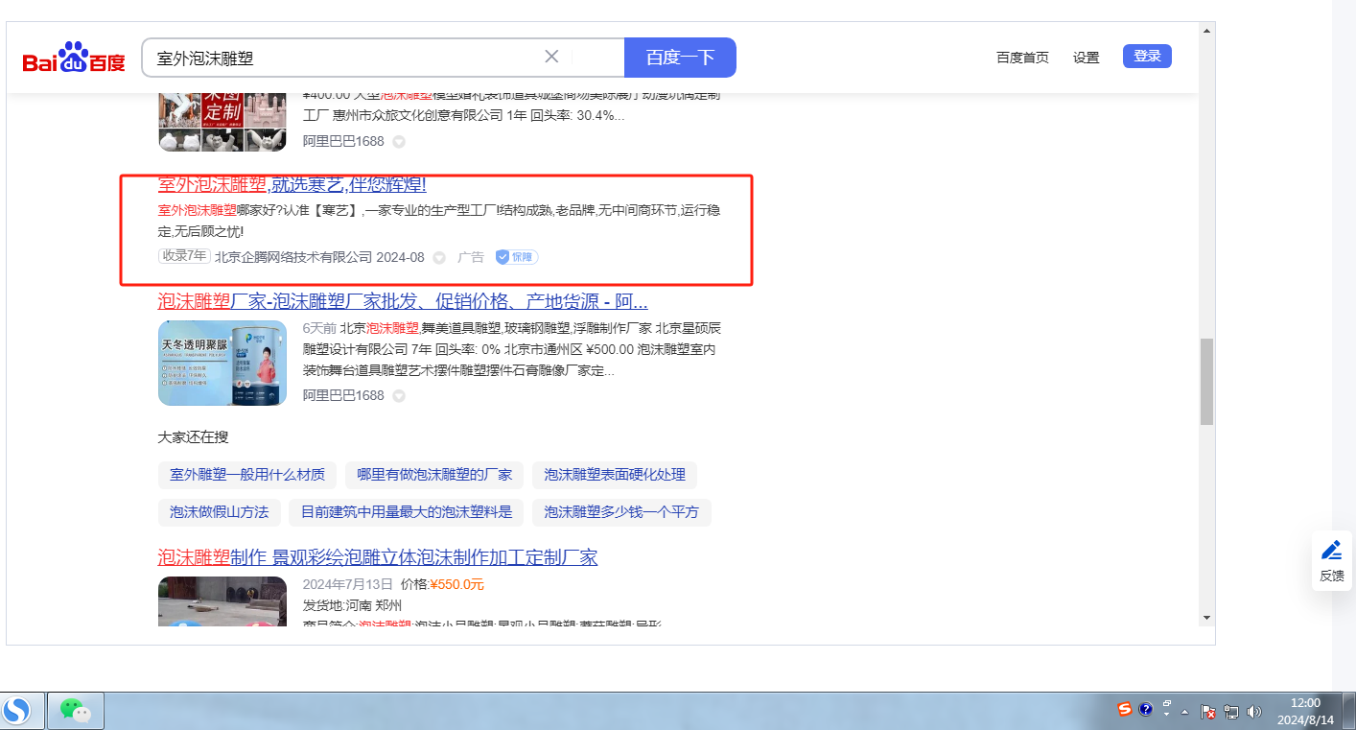Open WeChat from the taskbar

(76, 711)
